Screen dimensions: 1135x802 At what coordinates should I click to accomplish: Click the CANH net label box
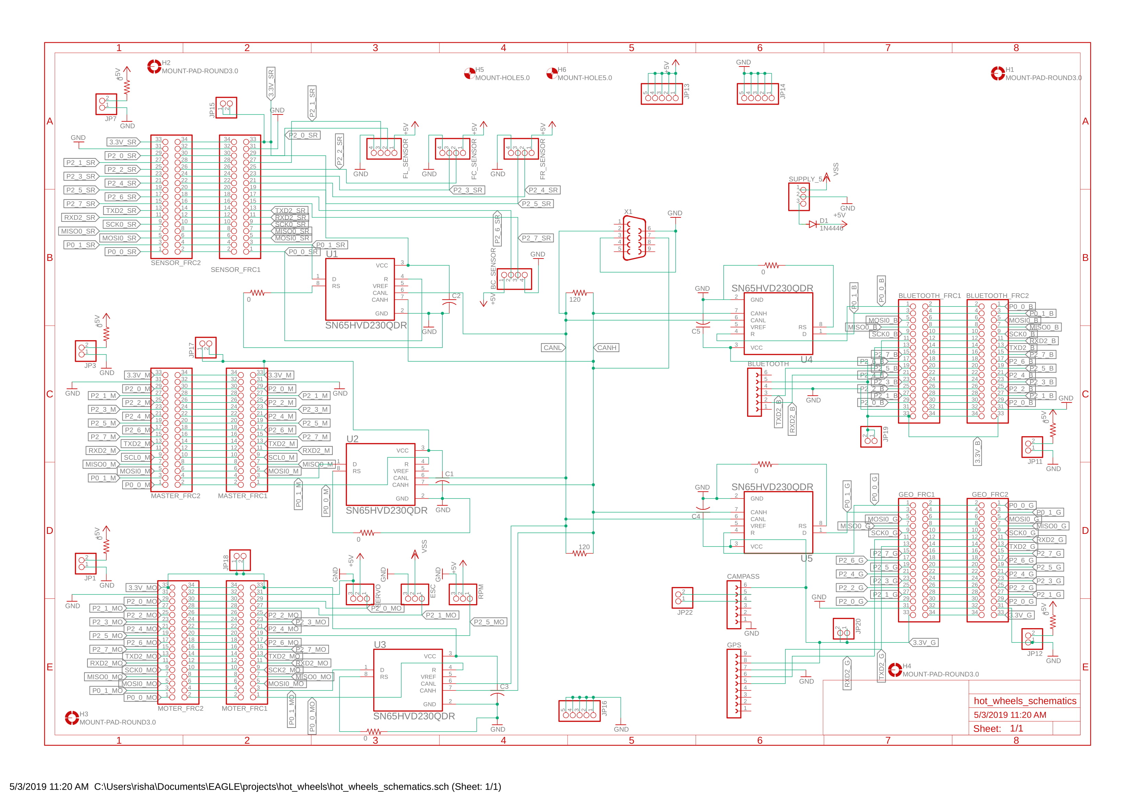(606, 348)
